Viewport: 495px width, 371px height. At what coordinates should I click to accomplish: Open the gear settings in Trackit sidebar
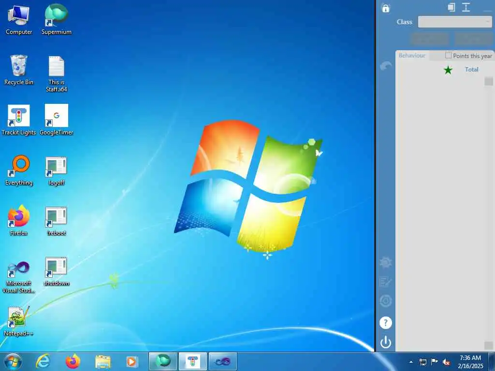pos(386,262)
